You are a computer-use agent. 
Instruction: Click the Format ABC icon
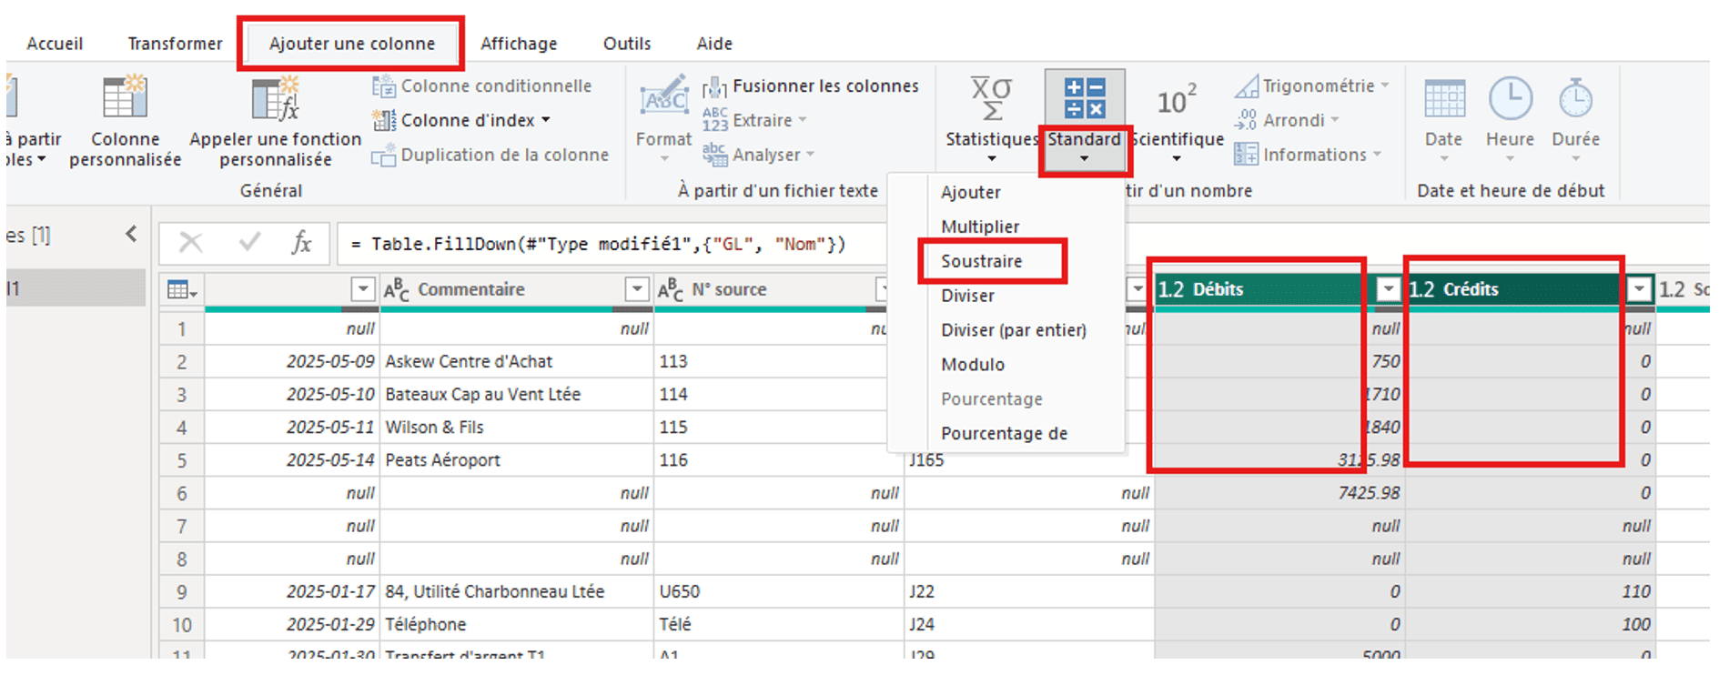click(663, 98)
